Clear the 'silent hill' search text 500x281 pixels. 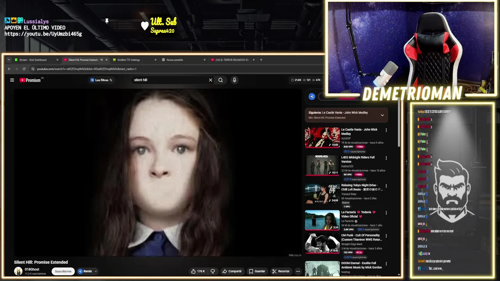(211, 80)
